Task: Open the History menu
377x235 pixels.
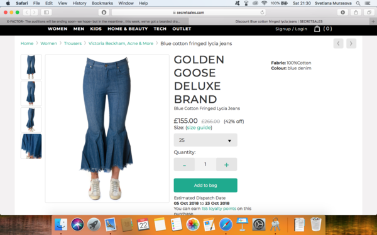Action: coord(79,3)
